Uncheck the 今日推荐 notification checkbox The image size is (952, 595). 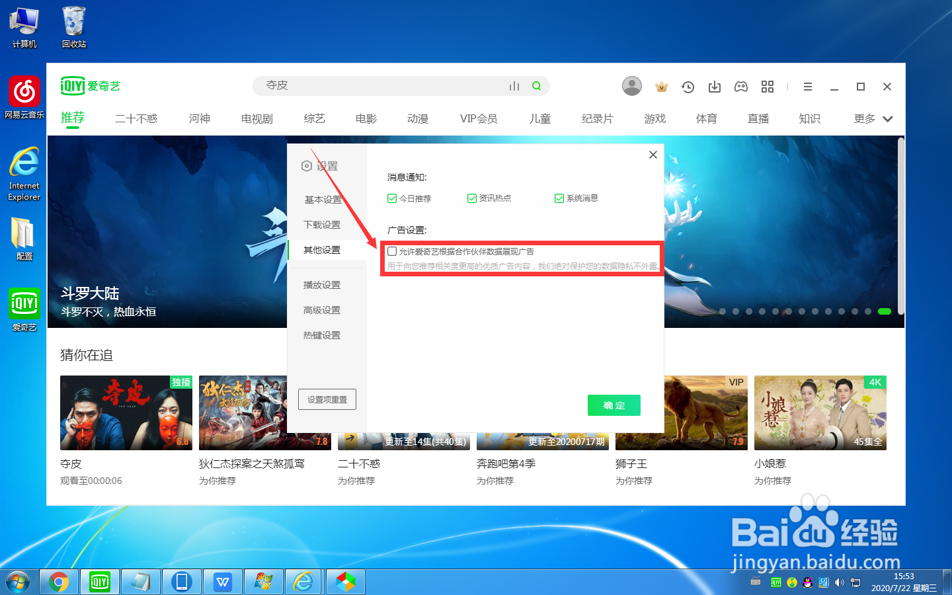coord(392,198)
